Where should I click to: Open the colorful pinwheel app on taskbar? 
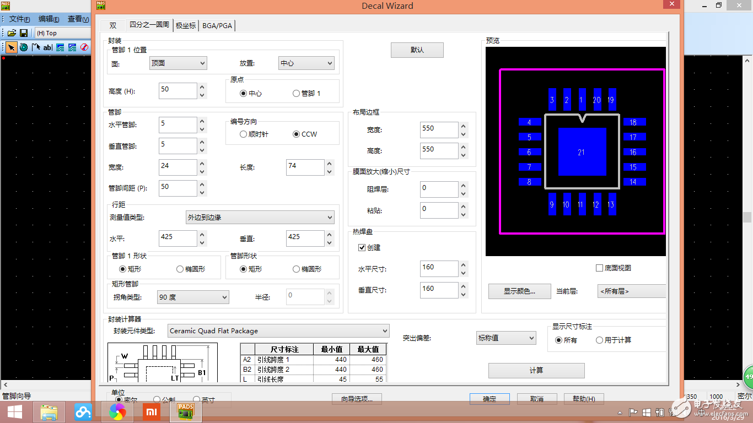click(117, 412)
